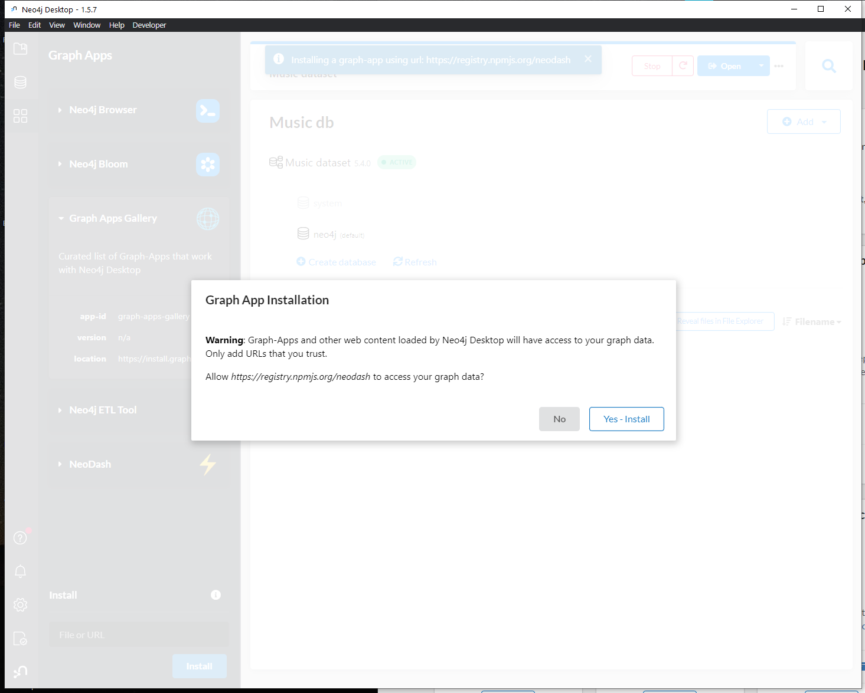This screenshot has height=693, width=865.
Task: Click the Graph Apps Gallery globe icon
Action: click(207, 219)
